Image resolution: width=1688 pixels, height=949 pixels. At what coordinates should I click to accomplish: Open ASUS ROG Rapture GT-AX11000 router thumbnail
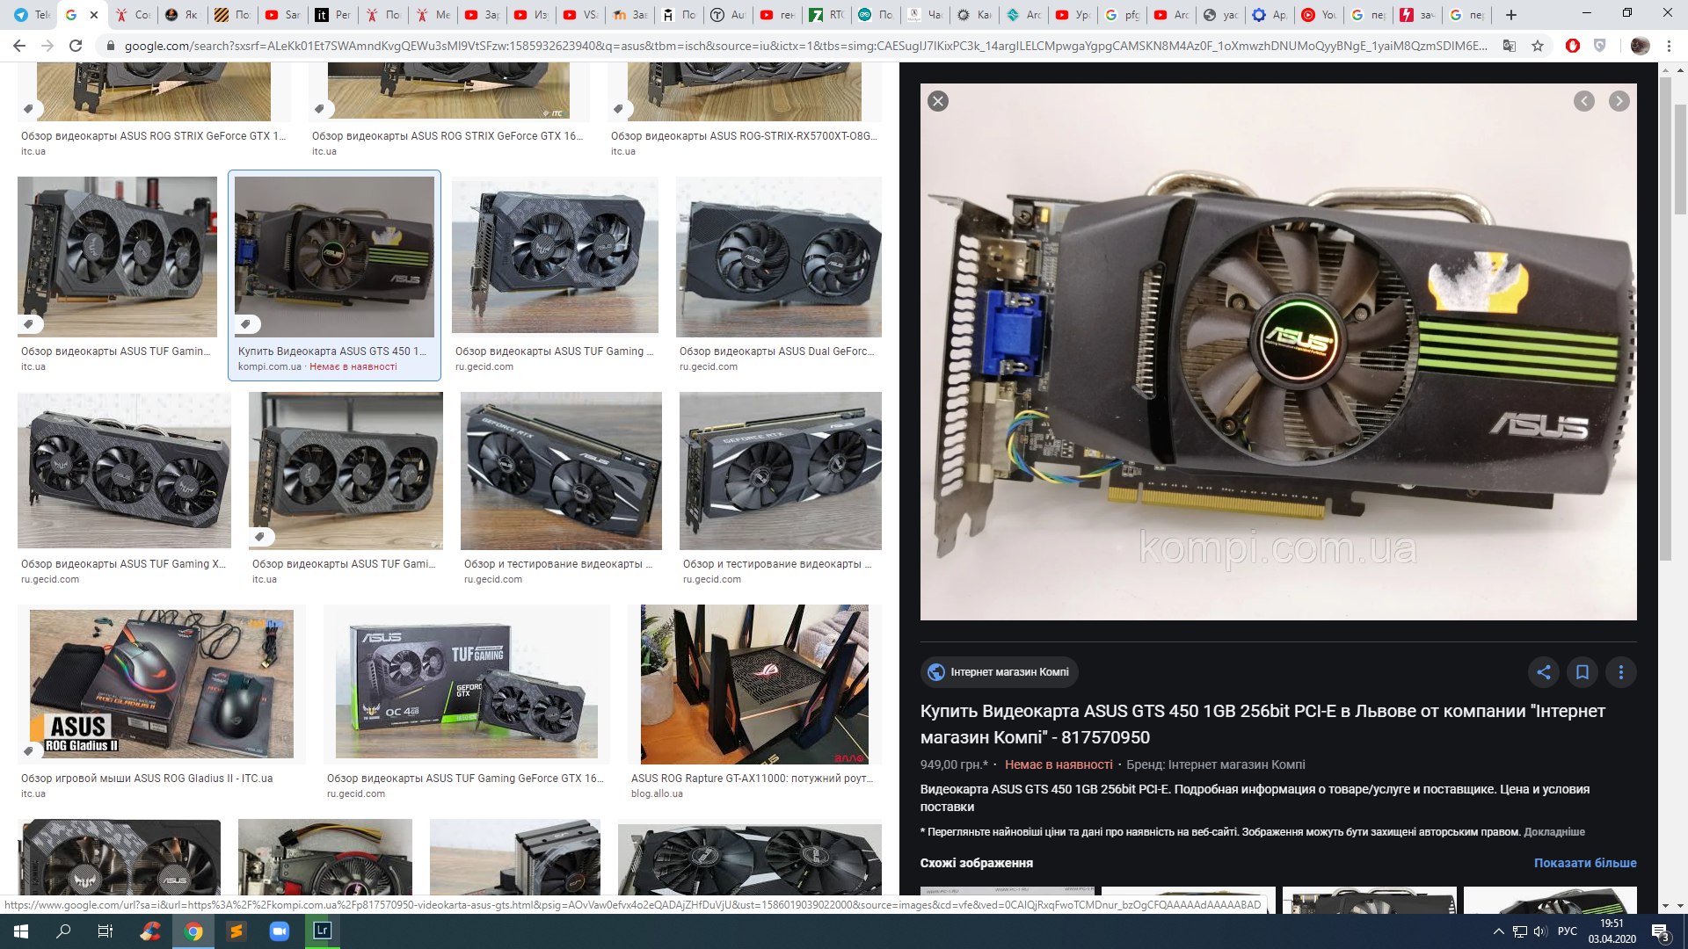754,684
